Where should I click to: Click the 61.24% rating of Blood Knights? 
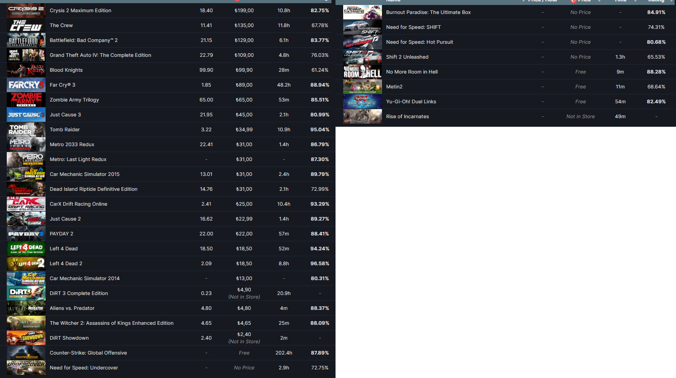click(x=320, y=70)
